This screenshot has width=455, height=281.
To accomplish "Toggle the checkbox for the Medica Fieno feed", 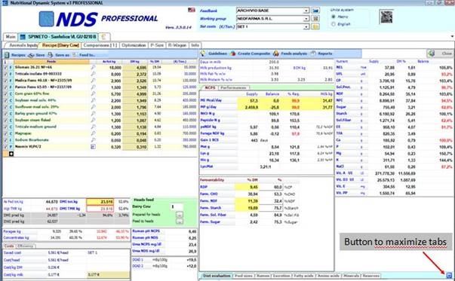I will (x=6, y=81).
